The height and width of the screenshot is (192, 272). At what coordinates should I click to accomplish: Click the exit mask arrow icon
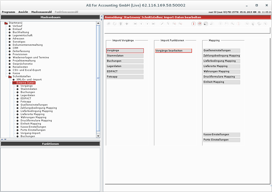206,24
